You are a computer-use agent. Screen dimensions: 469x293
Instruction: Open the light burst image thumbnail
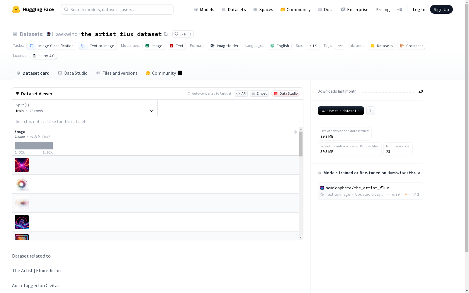pyautogui.click(x=22, y=203)
